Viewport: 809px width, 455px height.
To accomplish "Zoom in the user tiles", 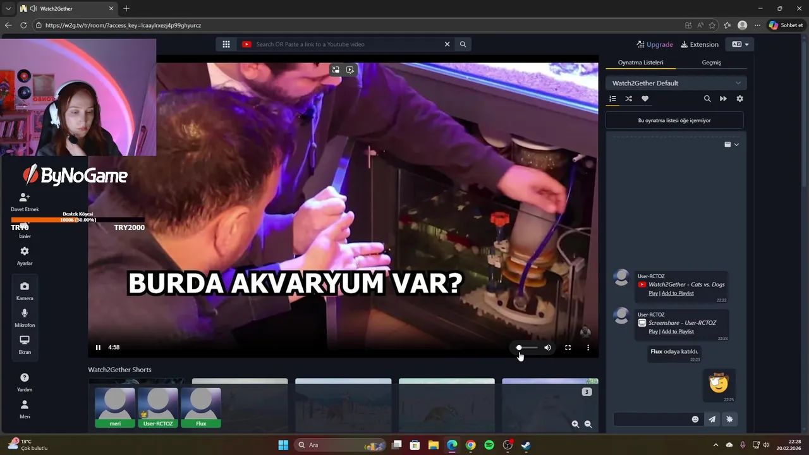I will click(x=575, y=425).
